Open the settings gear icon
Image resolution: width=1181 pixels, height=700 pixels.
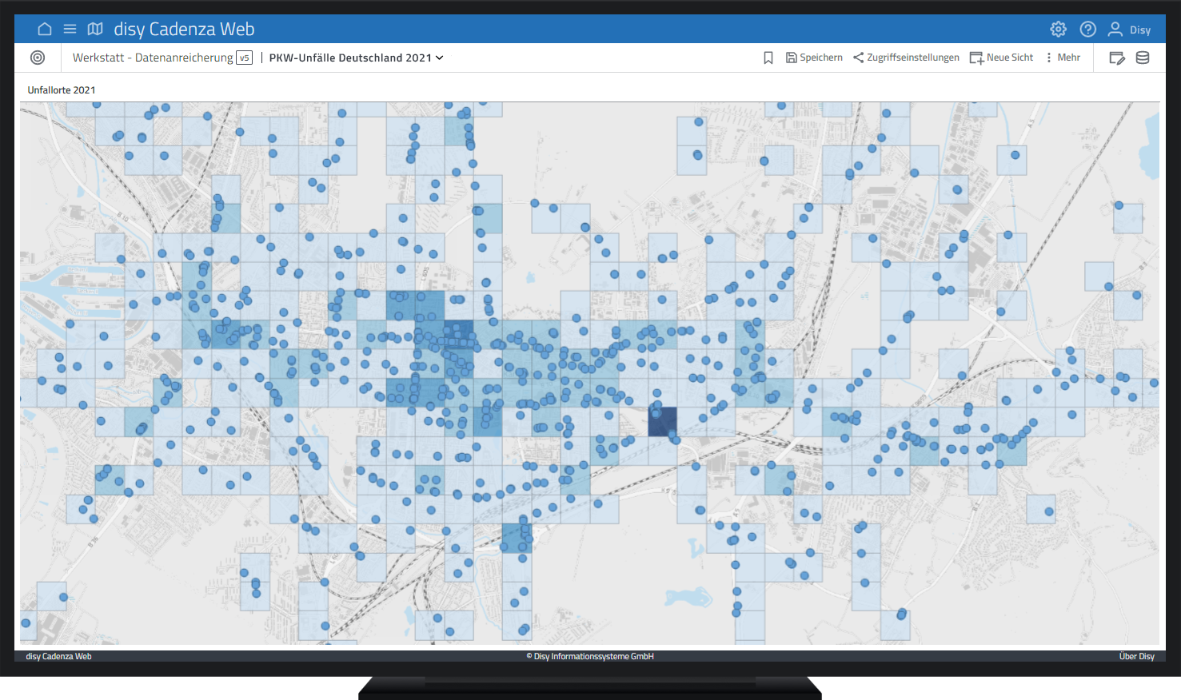click(x=1058, y=30)
